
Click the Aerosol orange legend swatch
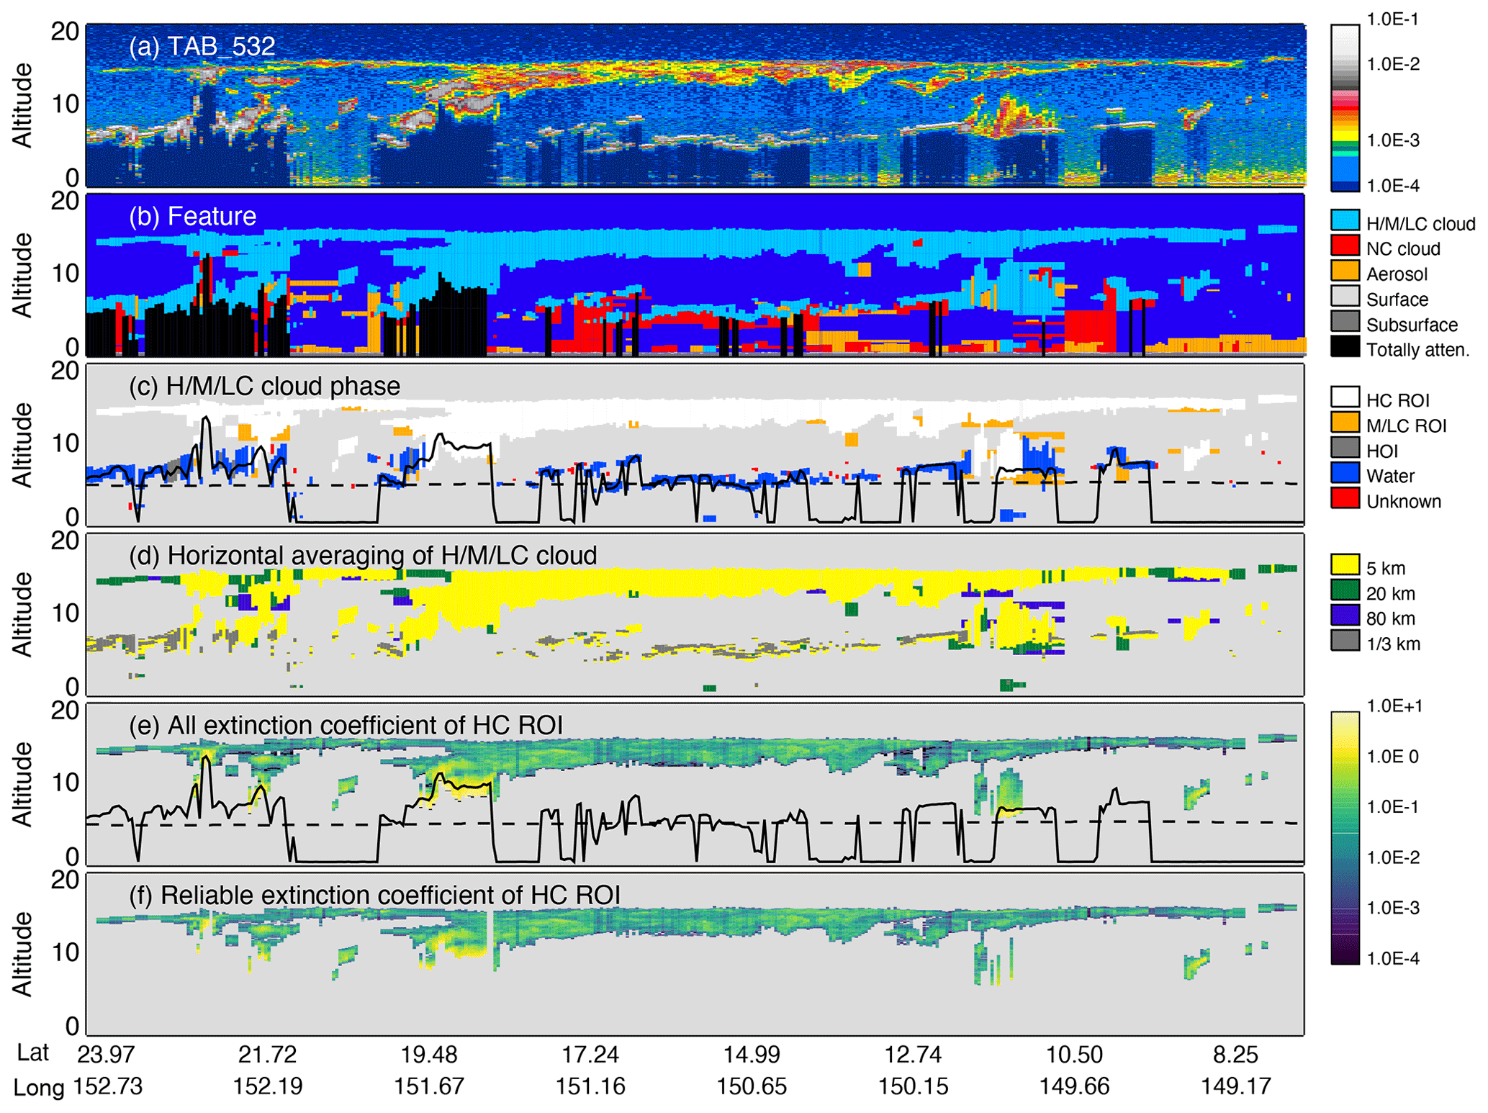pos(1344,271)
